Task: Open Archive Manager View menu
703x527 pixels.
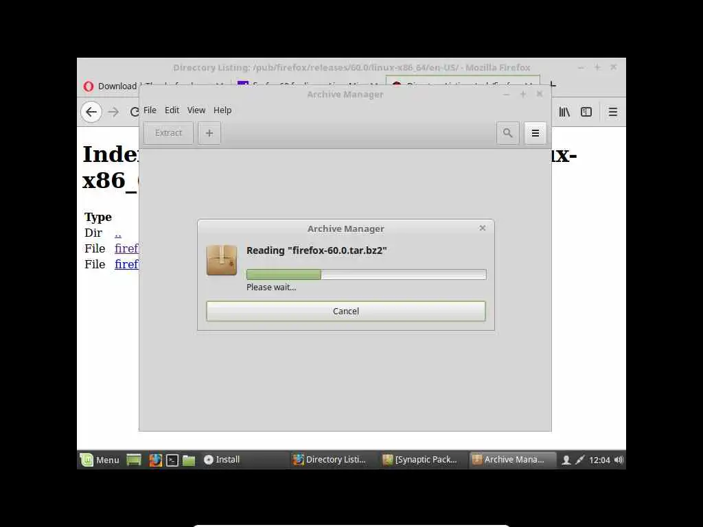Action: pyautogui.click(x=196, y=110)
